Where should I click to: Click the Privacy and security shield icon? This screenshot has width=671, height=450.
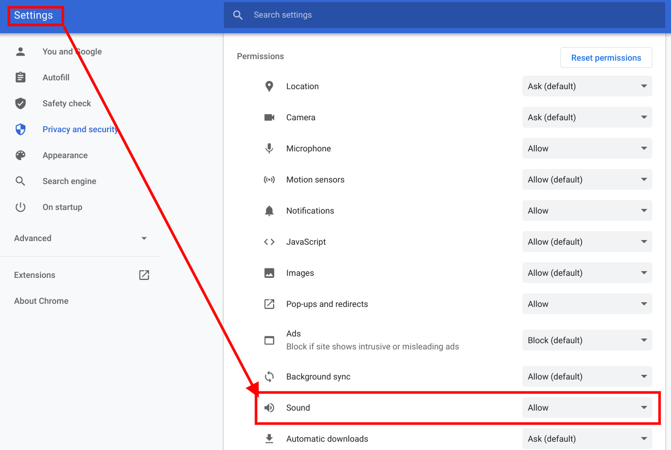click(x=20, y=129)
